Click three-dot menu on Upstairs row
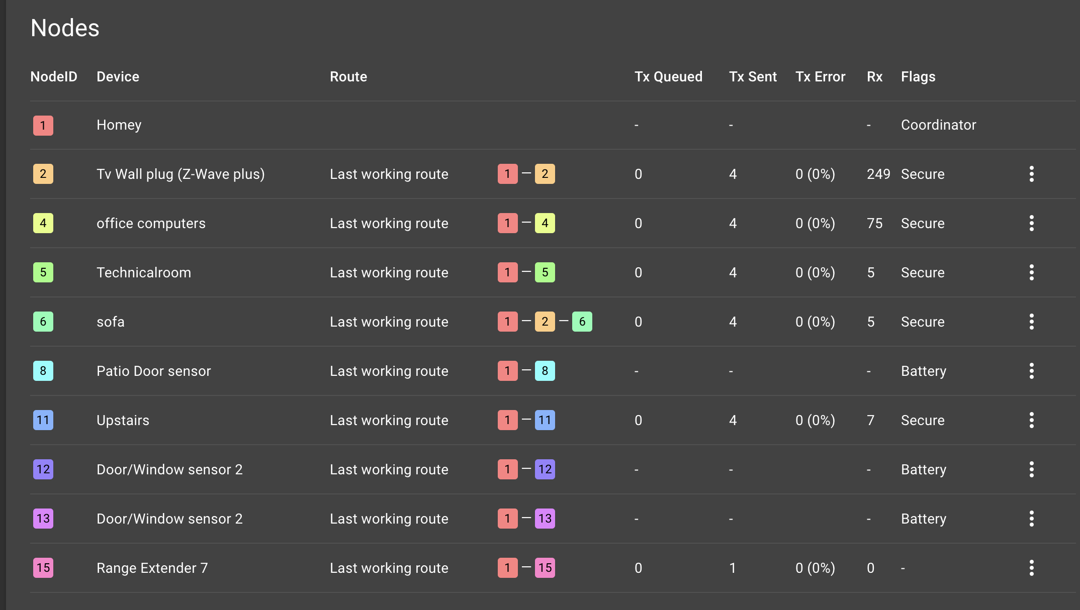The image size is (1080, 610). pyautogui.click(x=1031, y=420)
